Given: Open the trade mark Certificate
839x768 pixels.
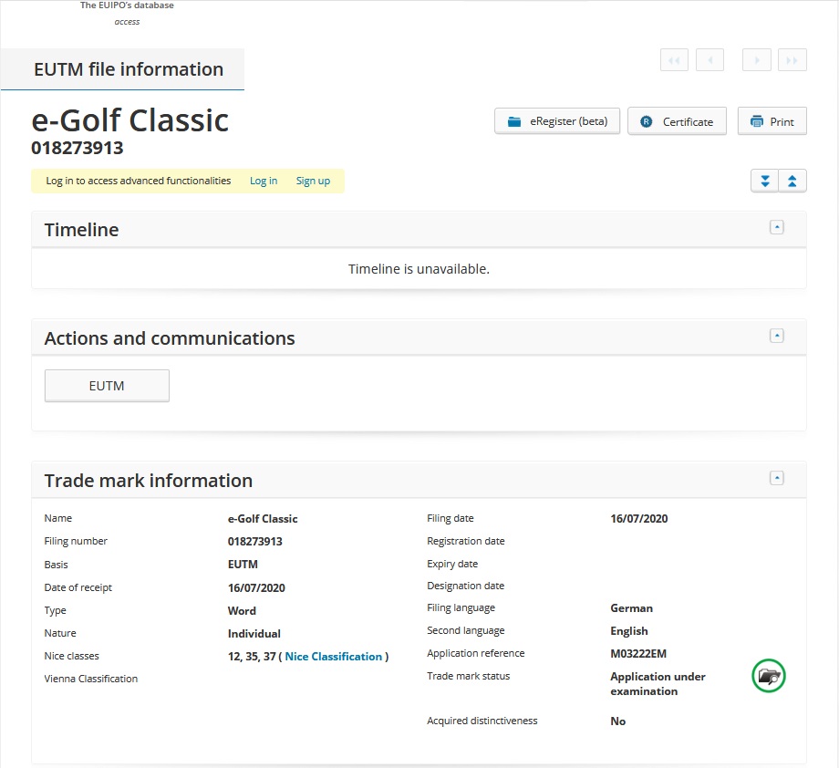Looking at the screenshot, I should [677, 121].
